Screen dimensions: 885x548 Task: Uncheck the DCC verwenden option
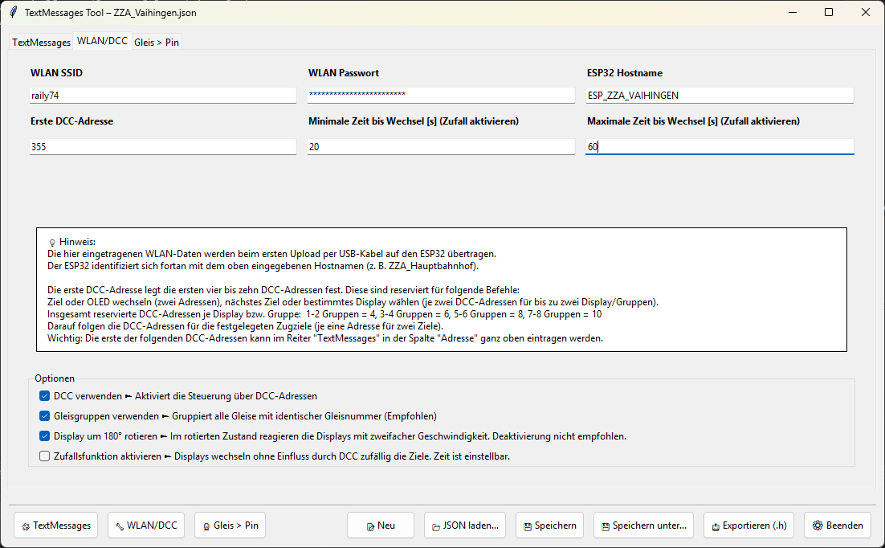pos(45,396)
